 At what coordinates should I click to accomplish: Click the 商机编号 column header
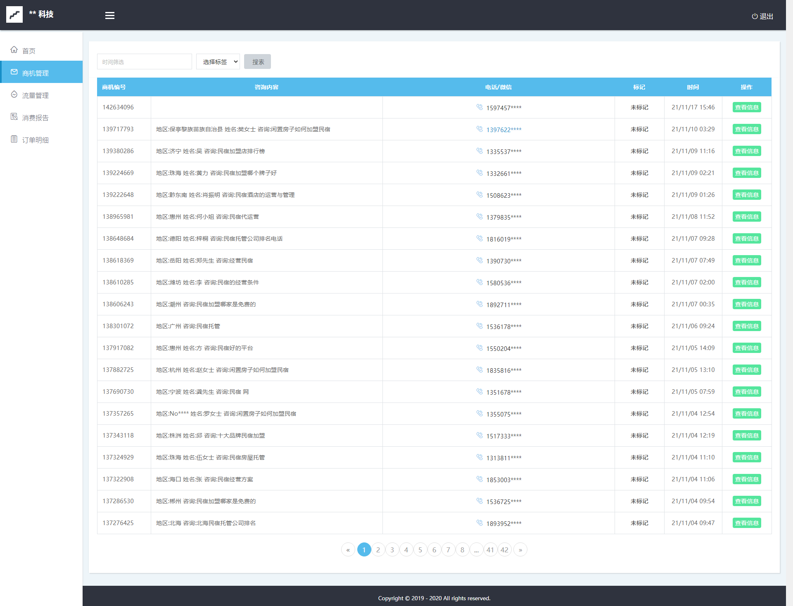click(114, 87)
